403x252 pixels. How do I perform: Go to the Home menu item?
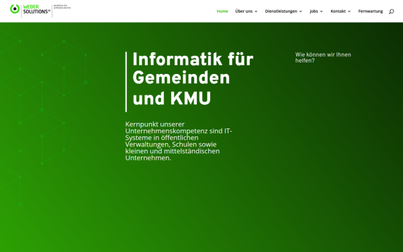click(222, 11)
